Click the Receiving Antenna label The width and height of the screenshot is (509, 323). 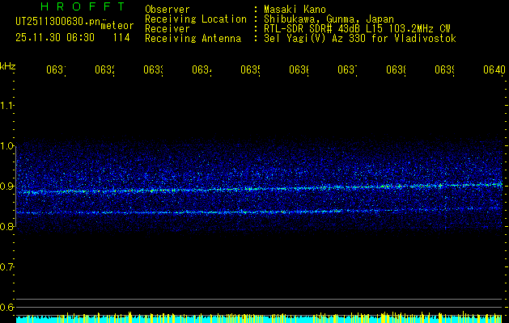pyautogui.click(x=193, y=39)
